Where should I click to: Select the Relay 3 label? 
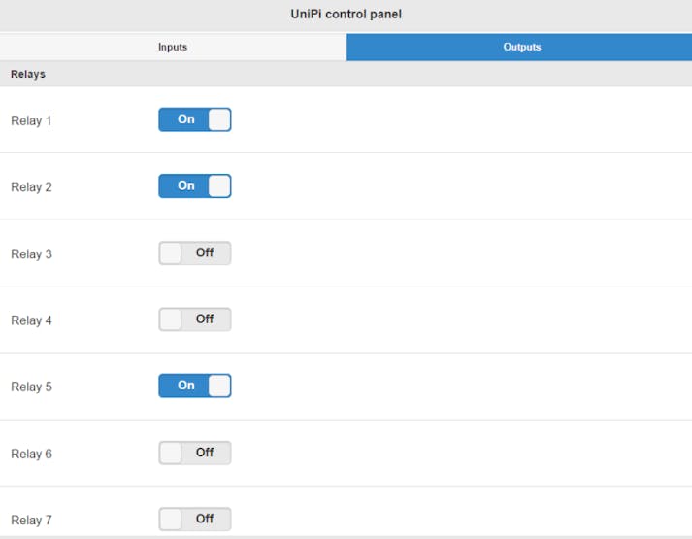[x=31, y=253]
